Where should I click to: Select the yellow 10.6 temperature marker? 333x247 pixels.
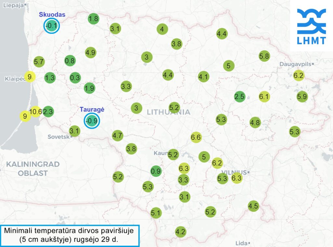coord(35,112)
